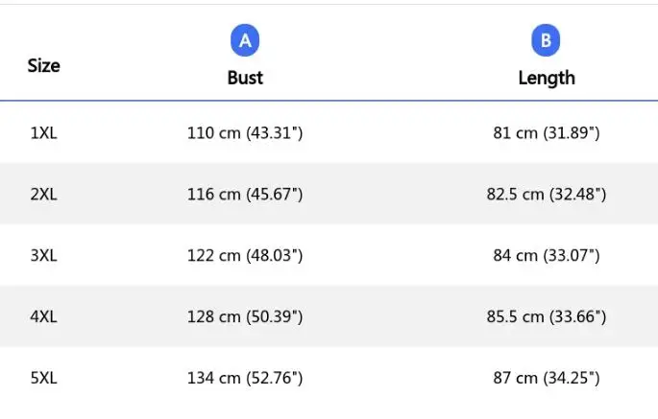Pick the 4XL size row label

pyautogui.click(x=43, y=316)
